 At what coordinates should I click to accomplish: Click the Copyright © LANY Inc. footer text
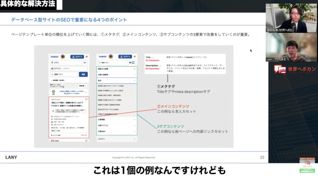[134, 157]
